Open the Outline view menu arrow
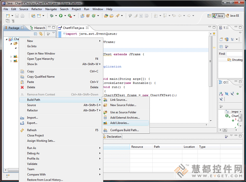 click(x=240, y=87)
